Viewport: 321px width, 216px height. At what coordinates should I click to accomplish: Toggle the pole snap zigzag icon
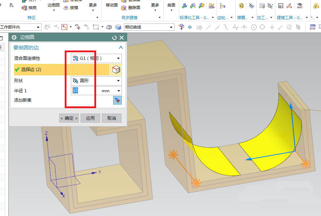235,27
